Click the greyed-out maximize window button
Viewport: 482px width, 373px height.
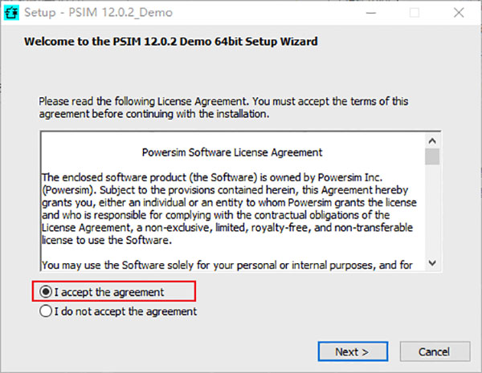point(415,13)
